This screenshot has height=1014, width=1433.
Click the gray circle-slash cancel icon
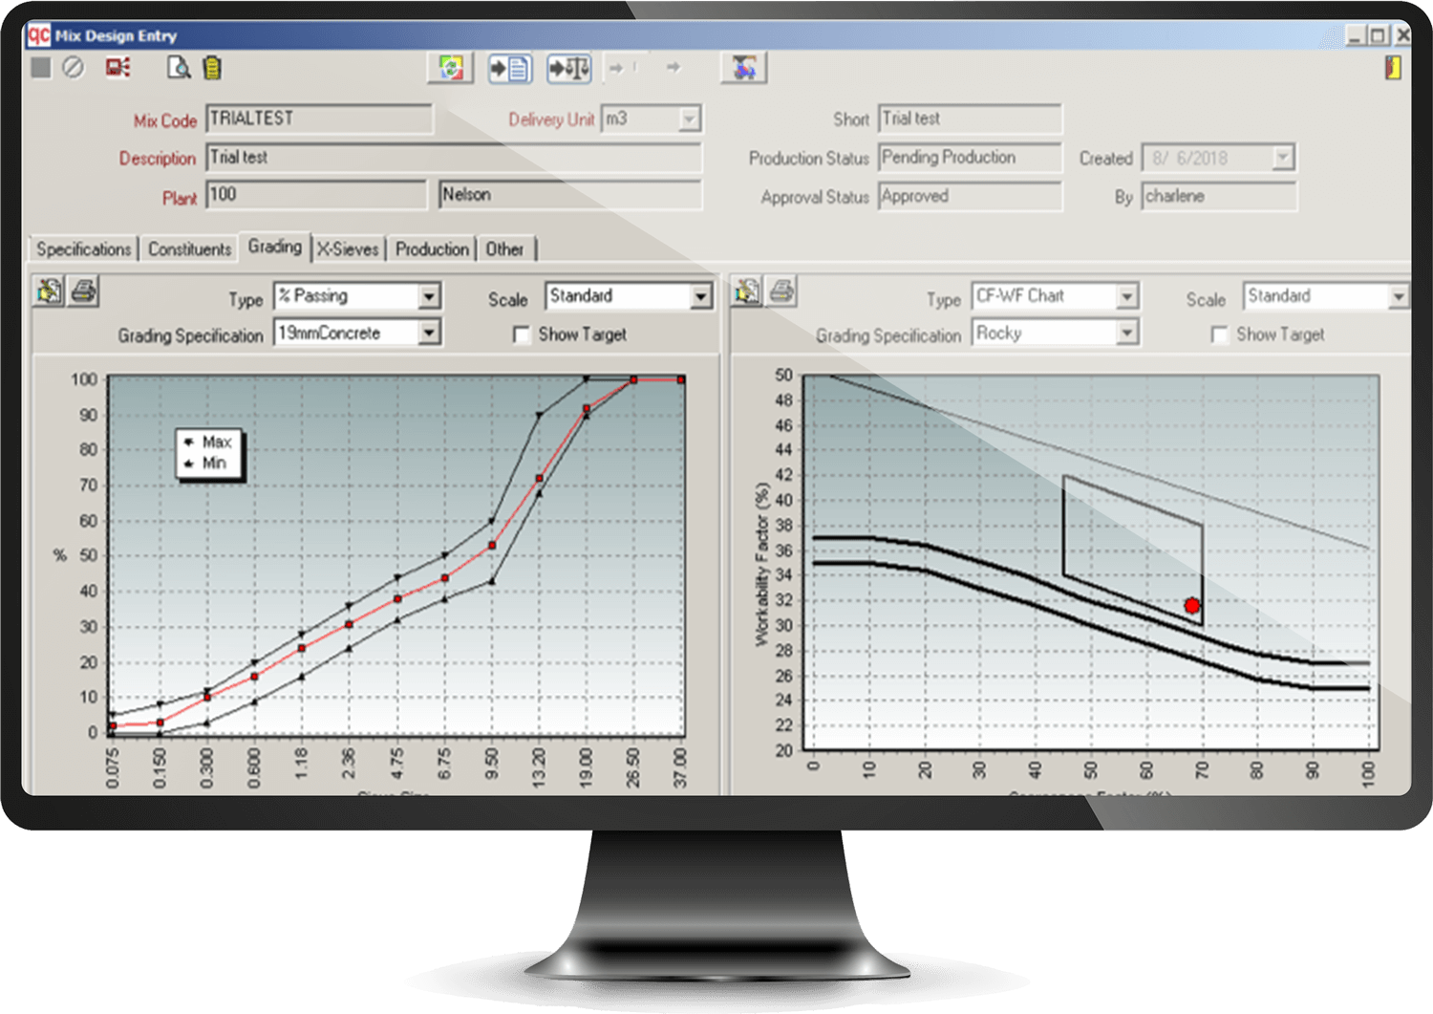[74, 68]
